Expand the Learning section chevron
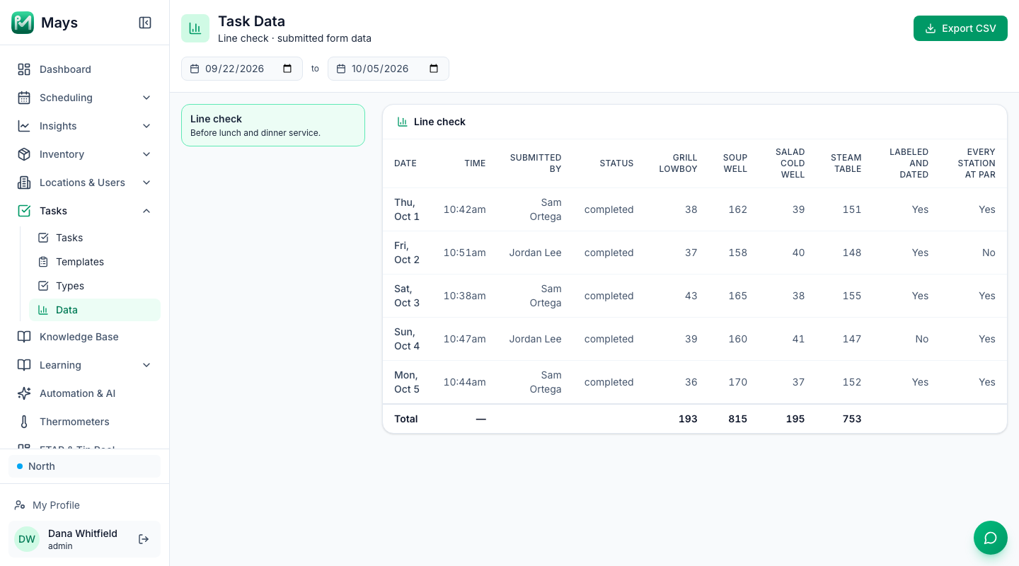This screenshot has width=1019, height=566. (x=146, y=365)
